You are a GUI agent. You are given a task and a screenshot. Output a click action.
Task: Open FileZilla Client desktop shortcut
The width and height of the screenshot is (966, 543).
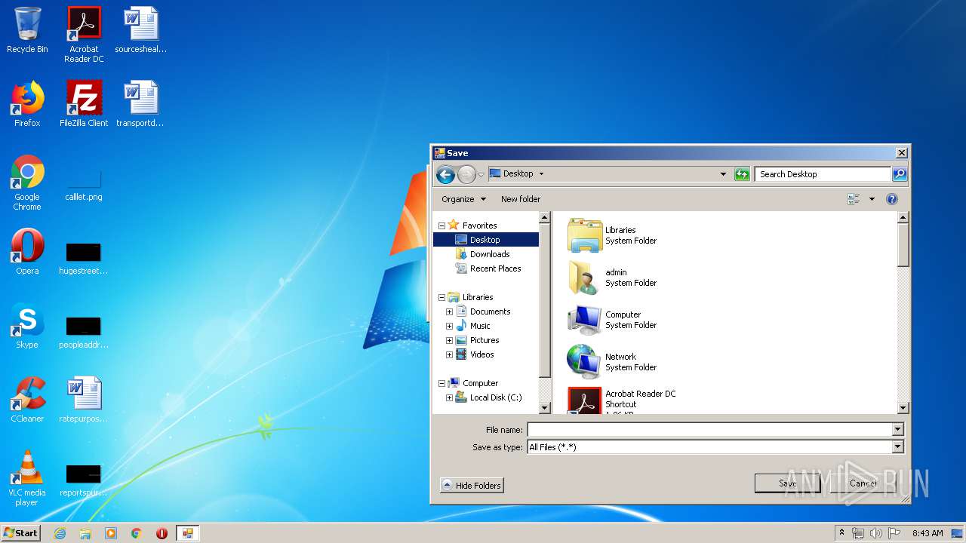[x=84, y=104]
